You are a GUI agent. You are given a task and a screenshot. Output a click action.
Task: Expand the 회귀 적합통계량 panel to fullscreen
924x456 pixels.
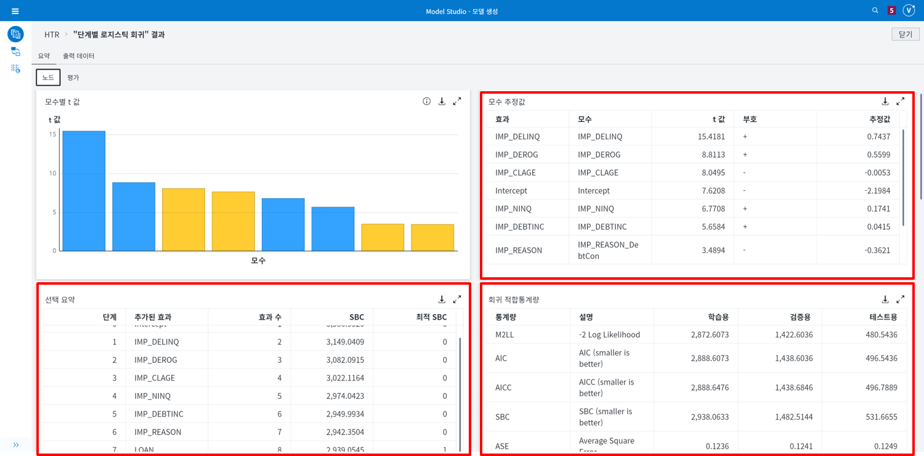pyautogui.click(x=901, y=299)
